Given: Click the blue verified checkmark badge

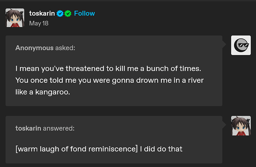Looking at the screenshot, I should (x=60, y=14).
